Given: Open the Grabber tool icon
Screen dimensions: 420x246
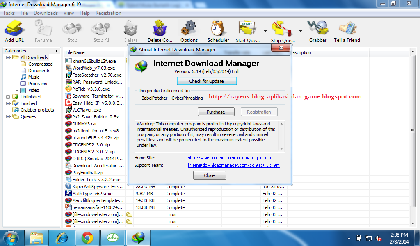Looking at the screenshot, I should pos(318,31).
